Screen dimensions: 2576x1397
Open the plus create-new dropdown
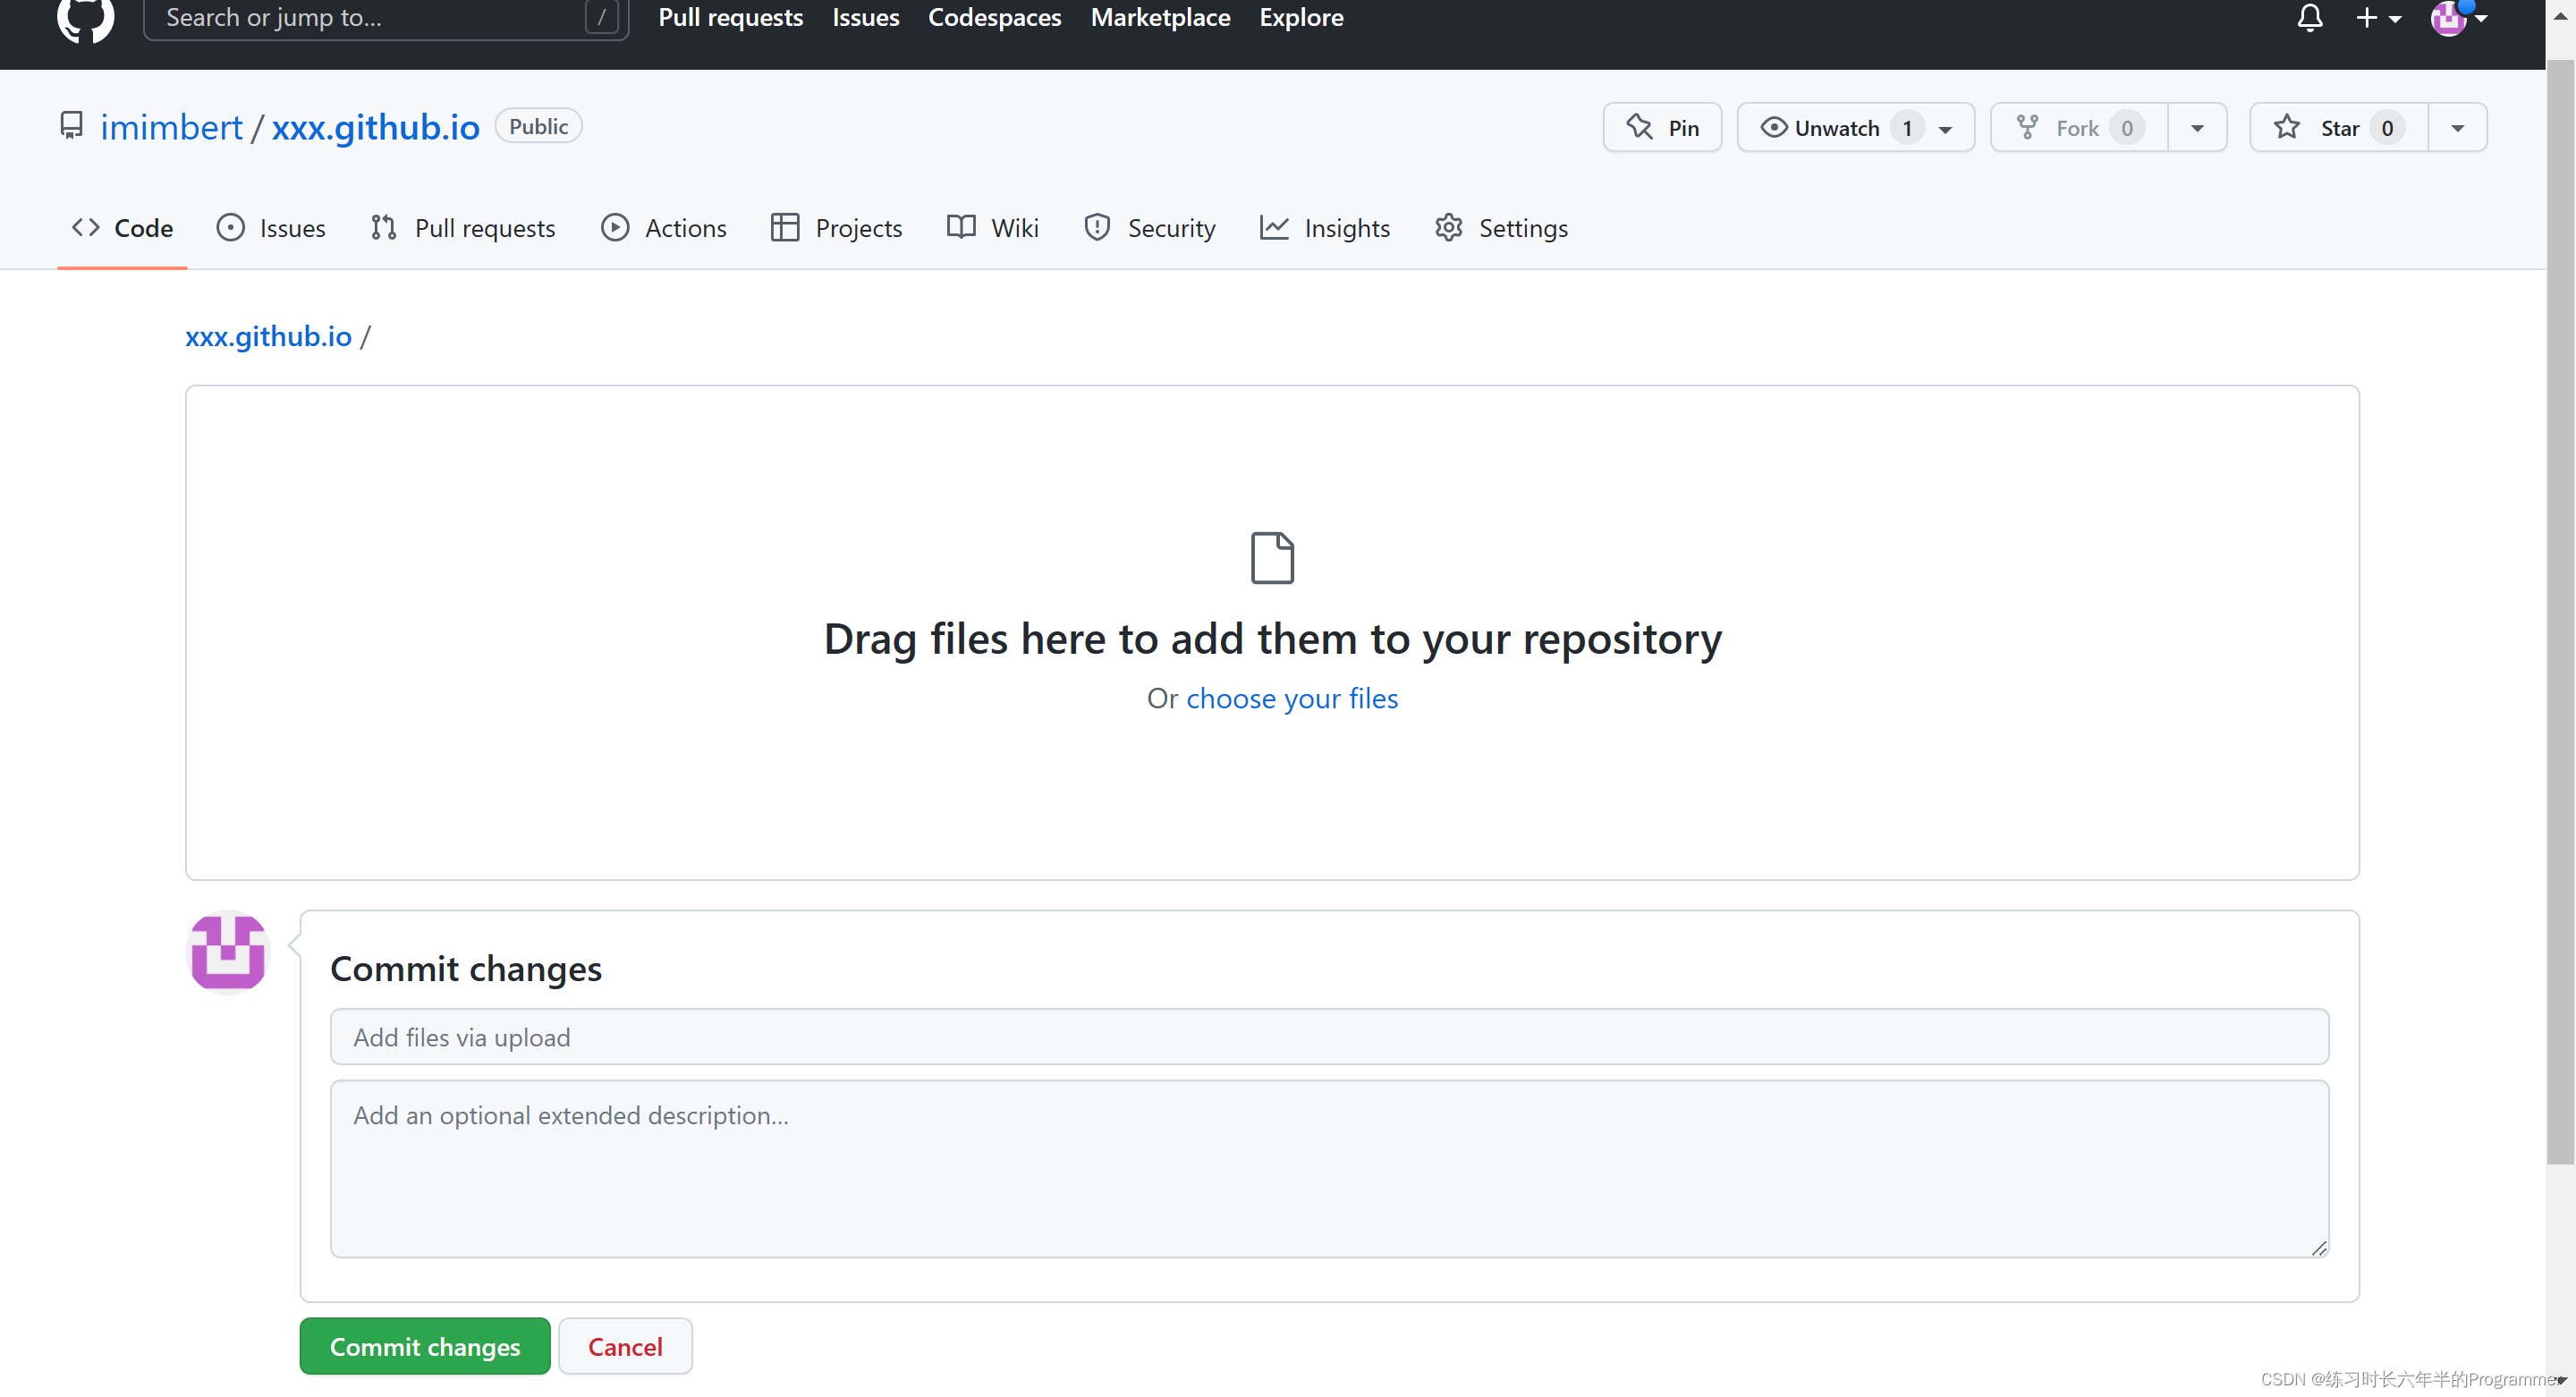[x=2378, y=18]
